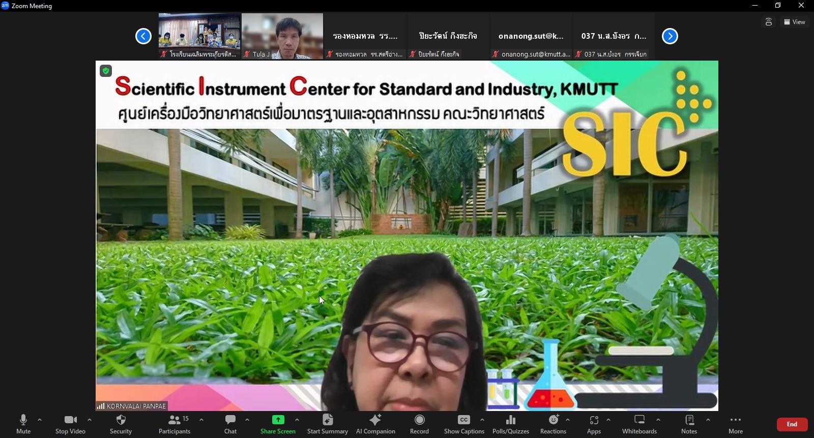Image resolution: width=814 pixels, height=438 pixels.
Task: Select the classroom group video thumbnail
Action: point(199,36)
